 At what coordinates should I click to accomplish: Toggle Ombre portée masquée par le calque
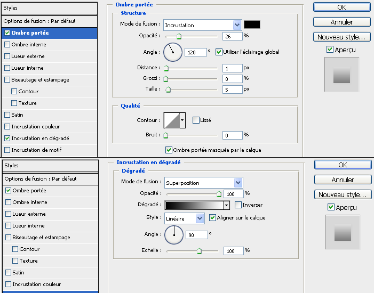point(169,150)
